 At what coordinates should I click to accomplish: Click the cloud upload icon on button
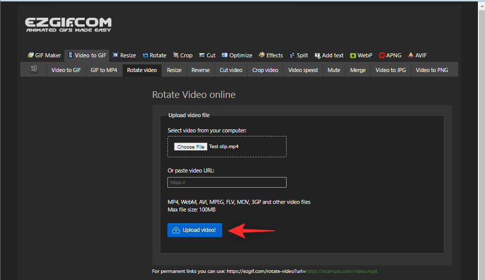[x=176, y=230]
